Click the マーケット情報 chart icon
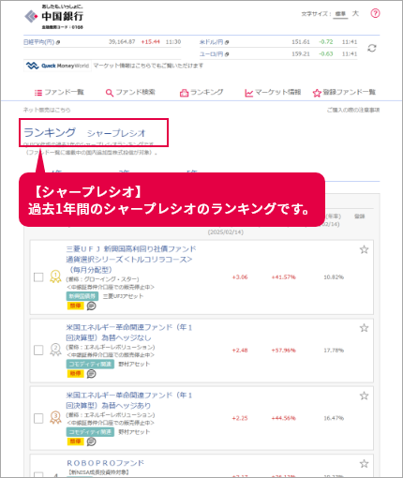403x478 pixels. (x=249, y=93)
